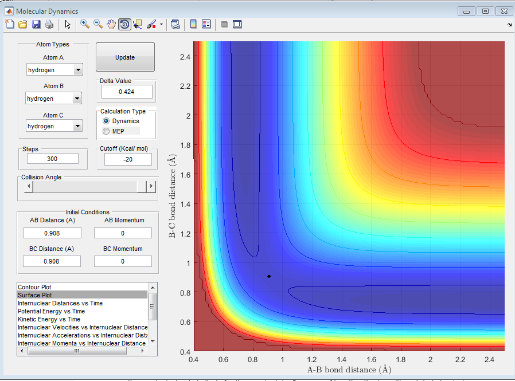Viewport: 515px width, 381px height.
Task: Select the Zoom In tool
Action: pos(85,24)
